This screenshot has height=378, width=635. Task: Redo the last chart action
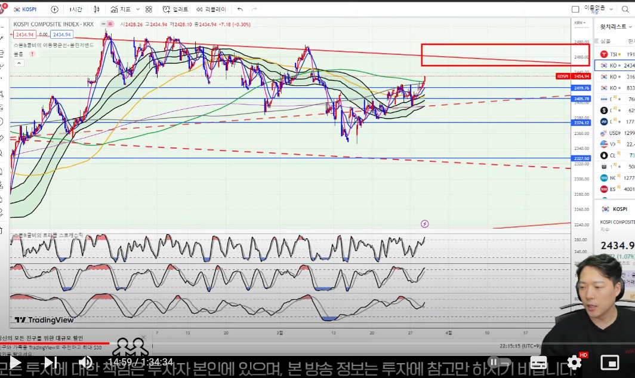click(x=254, y=9)
